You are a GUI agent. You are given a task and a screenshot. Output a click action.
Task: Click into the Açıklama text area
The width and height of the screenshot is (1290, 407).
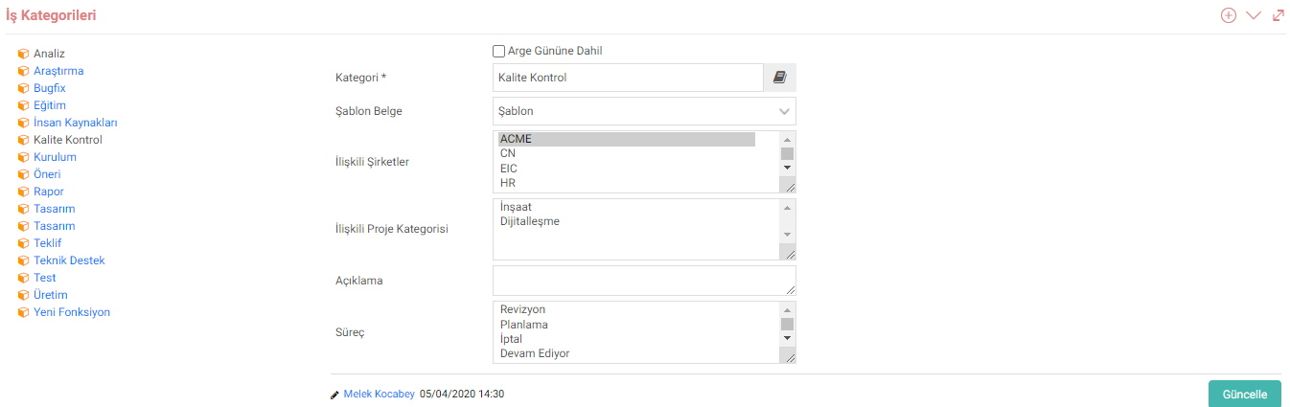click(644, 281)
